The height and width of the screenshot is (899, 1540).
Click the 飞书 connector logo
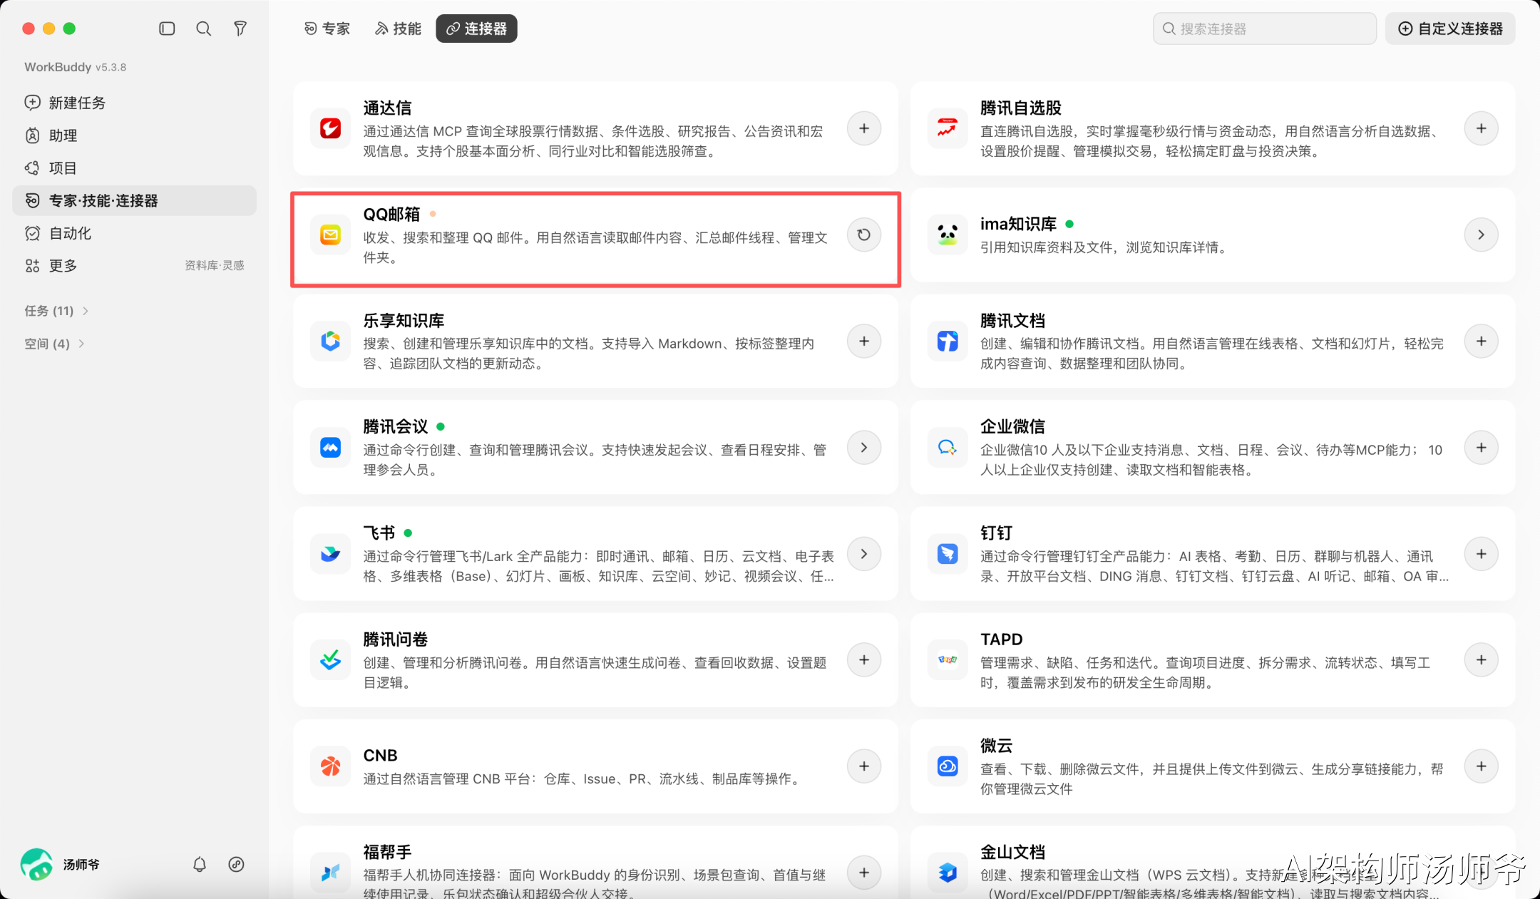(330, 554)
